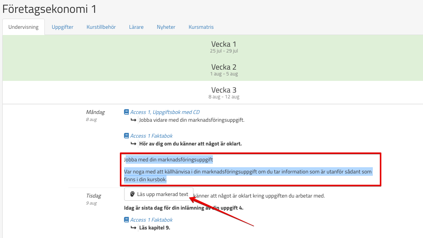This screenshot has height=238, width=423.
Task: Open the Kurstillbehör tab
Action: click(x=101, y=27)
